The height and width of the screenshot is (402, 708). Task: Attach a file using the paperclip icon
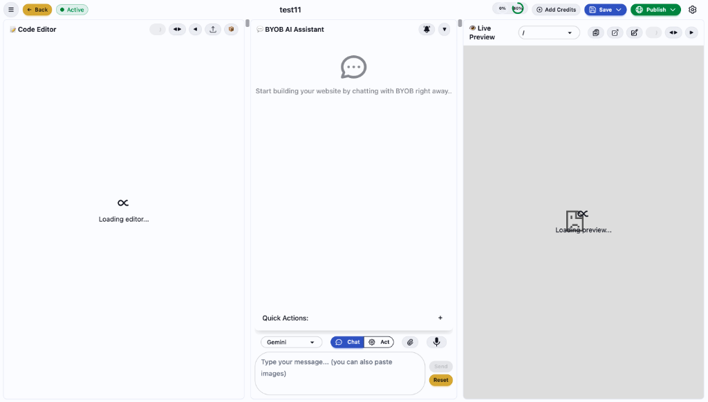[410, 341]
